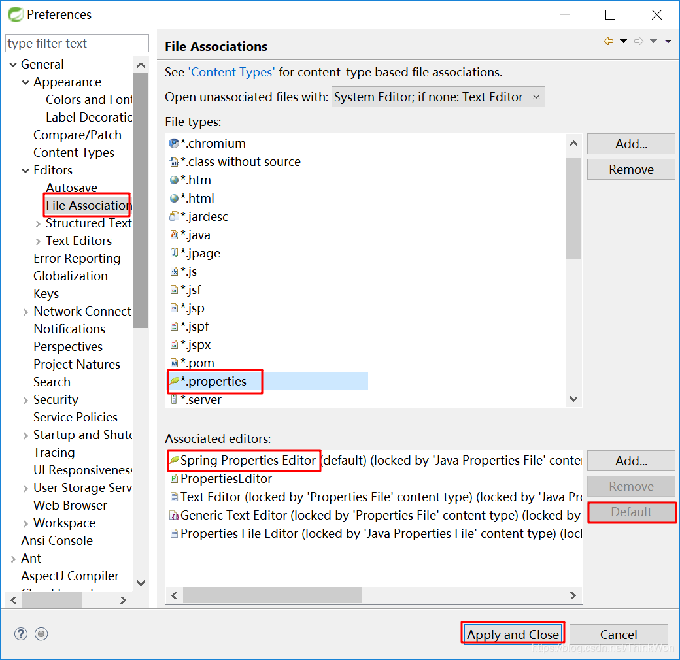Click Apply and Close
This screenshot has height=660, width=680.
513,635
